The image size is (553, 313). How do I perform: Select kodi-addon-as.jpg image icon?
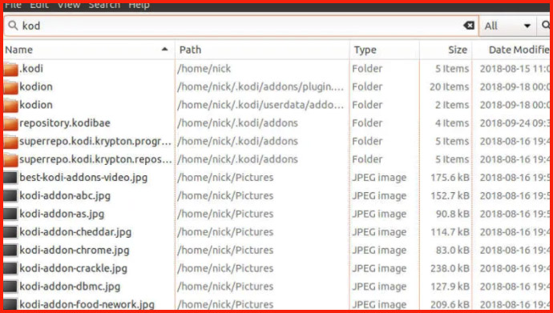(10, 214)
